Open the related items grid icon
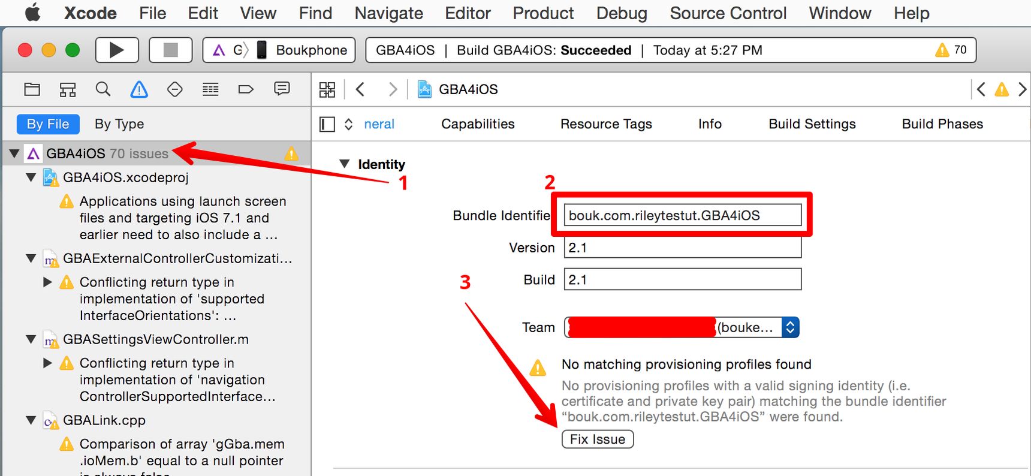1031x476 pixels. 327,89
